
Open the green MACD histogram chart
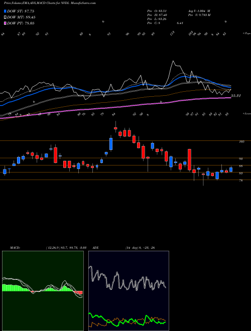point(43,291)
